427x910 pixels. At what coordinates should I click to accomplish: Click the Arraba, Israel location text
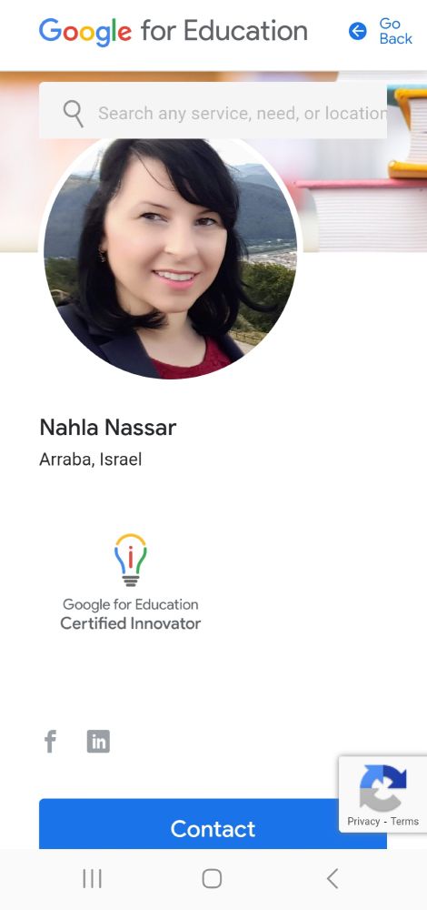pyautogui.click(x=90, y=460)
